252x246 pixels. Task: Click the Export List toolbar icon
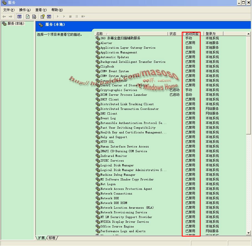coord(34,17)
